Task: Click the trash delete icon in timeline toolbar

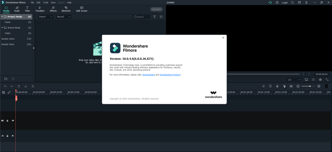Action: (x=19, y=86)
